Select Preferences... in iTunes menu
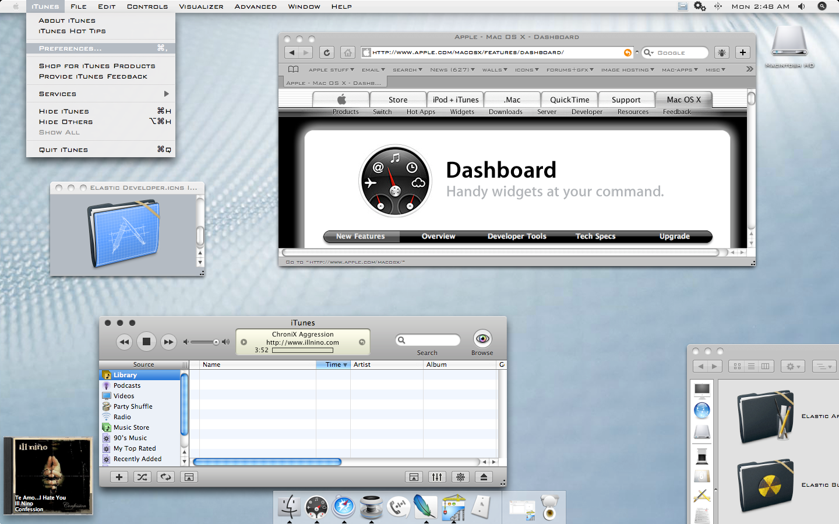 101,48
